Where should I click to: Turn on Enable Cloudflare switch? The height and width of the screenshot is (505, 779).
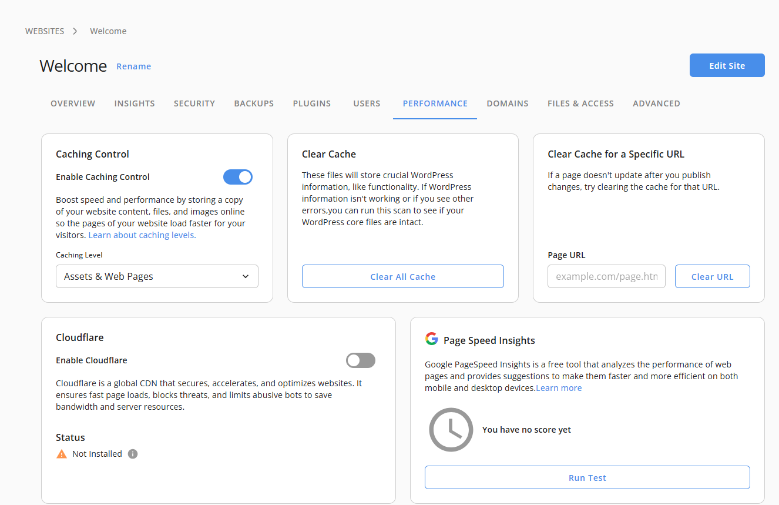361,360
